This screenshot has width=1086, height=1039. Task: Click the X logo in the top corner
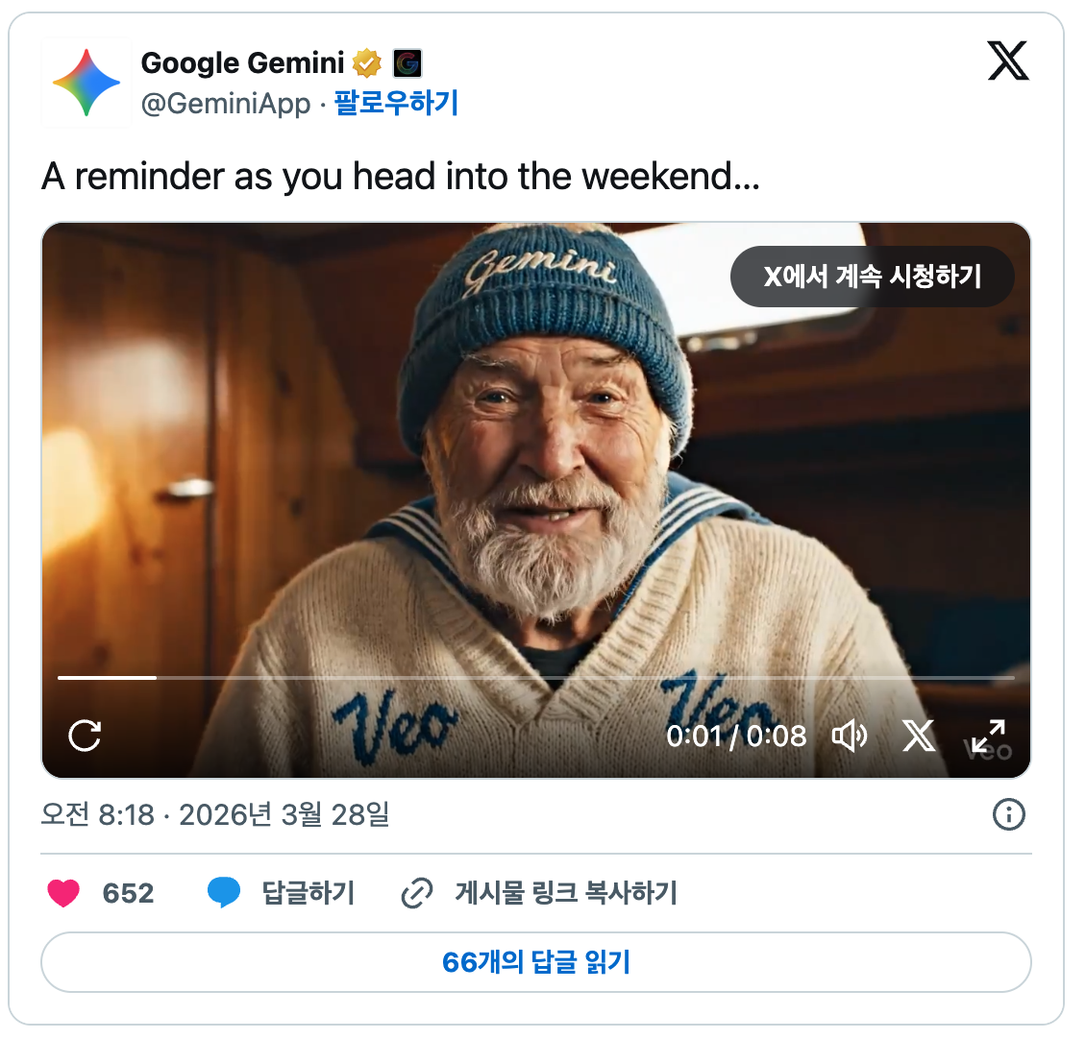tap(1008, 60)
